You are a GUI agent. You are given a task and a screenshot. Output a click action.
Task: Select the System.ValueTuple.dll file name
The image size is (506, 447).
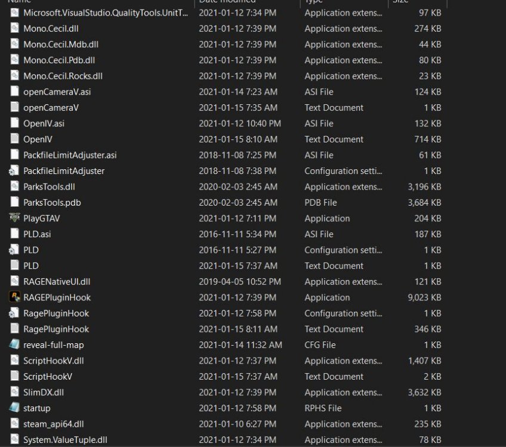65,440
